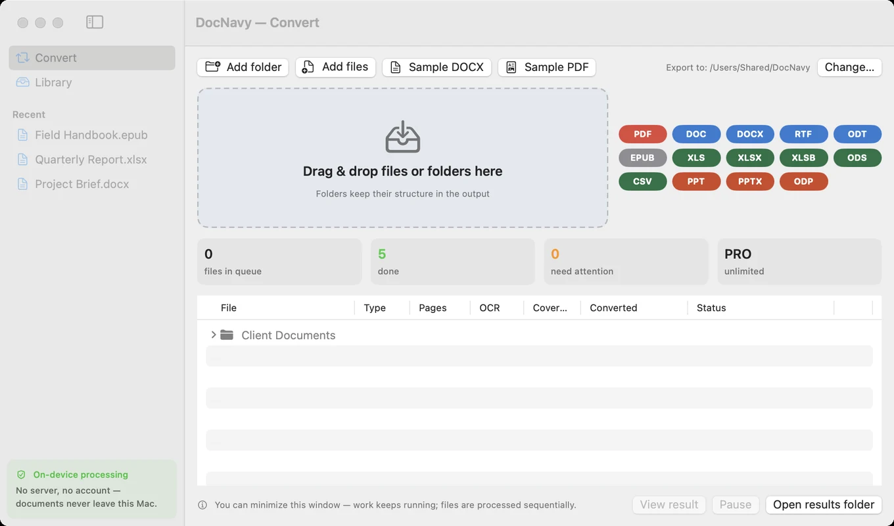Click the On-device processing heading

coord(81,475)
